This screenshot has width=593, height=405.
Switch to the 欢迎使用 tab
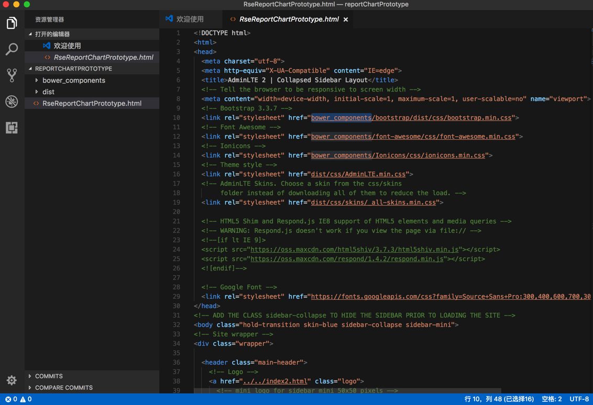coord(189,19)
